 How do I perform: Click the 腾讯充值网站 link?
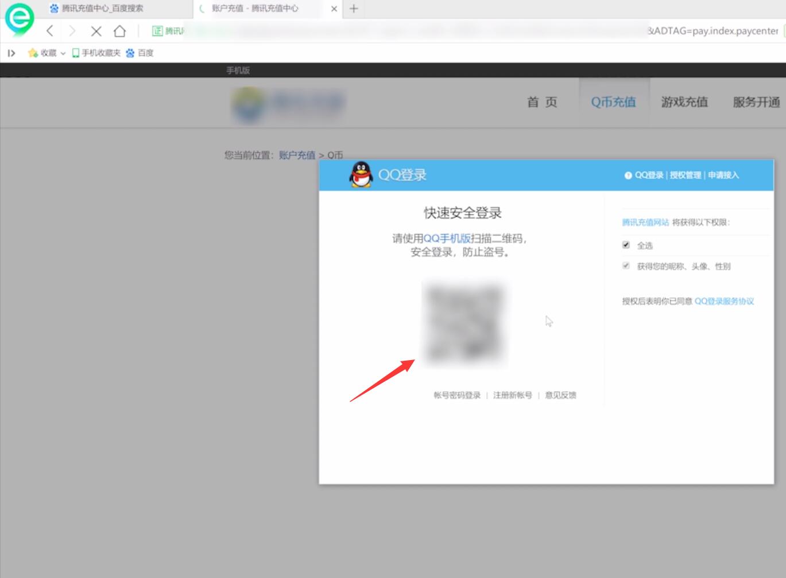[645, 222]
